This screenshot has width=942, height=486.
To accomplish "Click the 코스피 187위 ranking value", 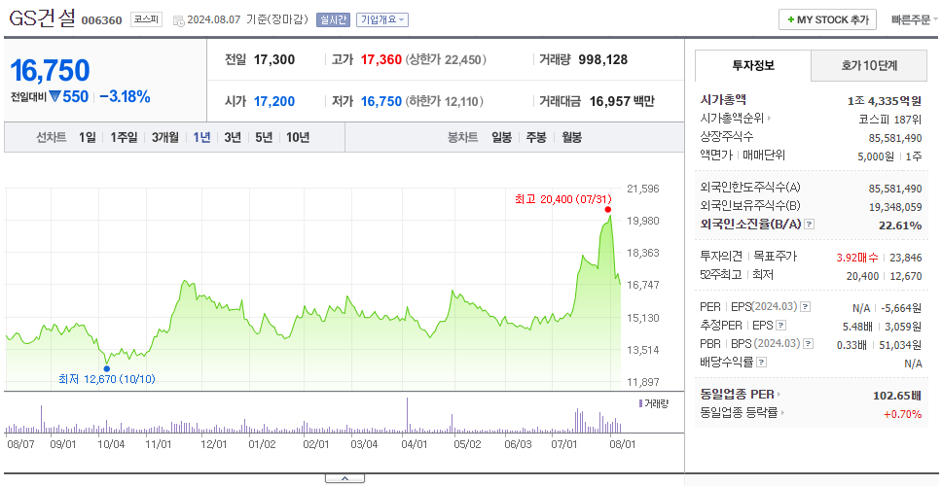I will [890, 120].
